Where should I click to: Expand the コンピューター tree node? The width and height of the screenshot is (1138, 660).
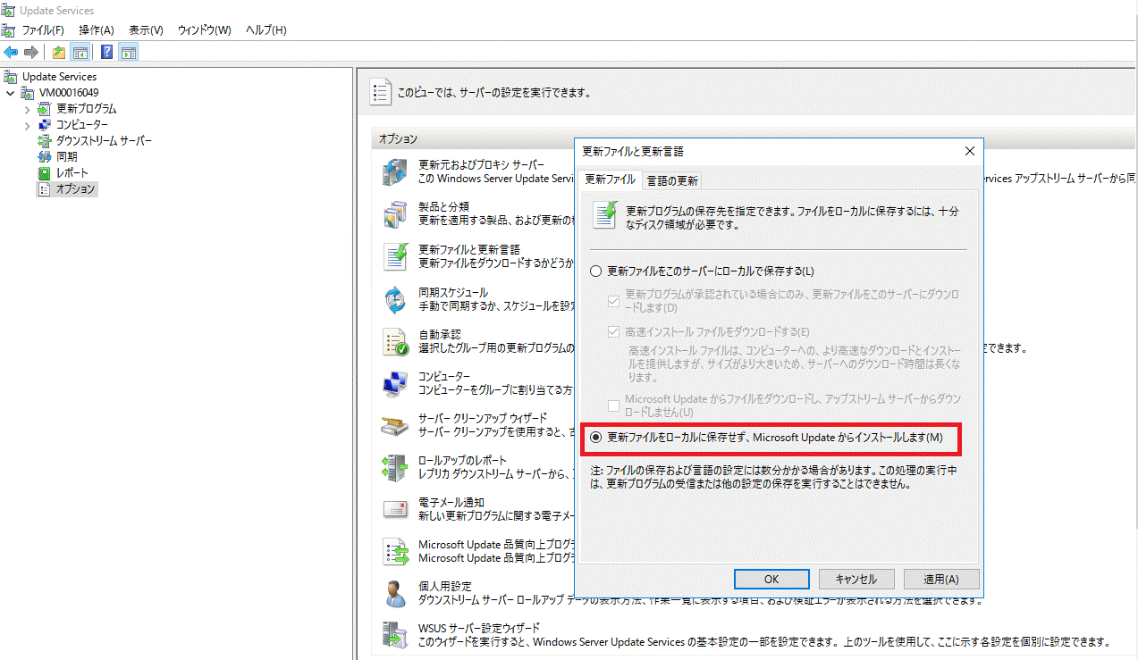[x=28, y=125]
